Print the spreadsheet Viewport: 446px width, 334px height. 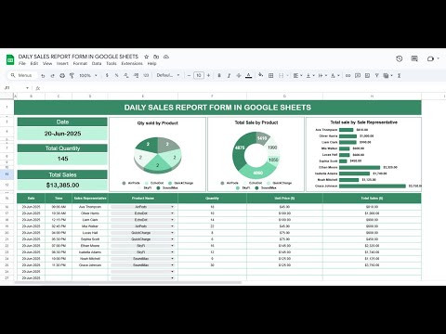[62, 75]
